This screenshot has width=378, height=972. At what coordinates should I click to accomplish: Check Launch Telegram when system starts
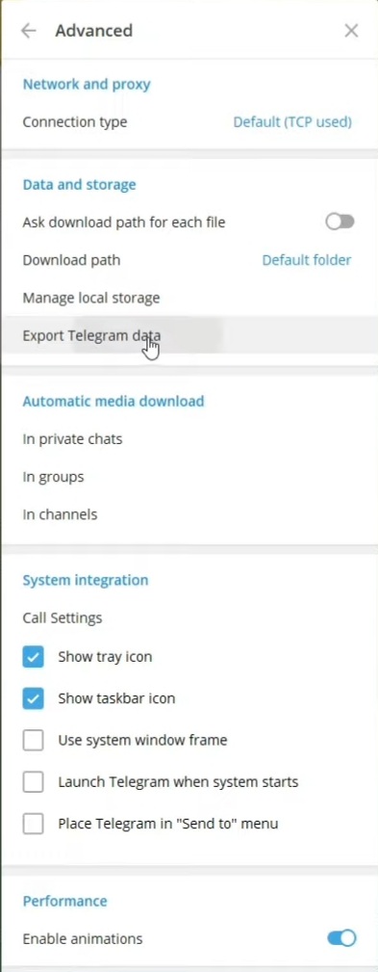tap(34, 781)
